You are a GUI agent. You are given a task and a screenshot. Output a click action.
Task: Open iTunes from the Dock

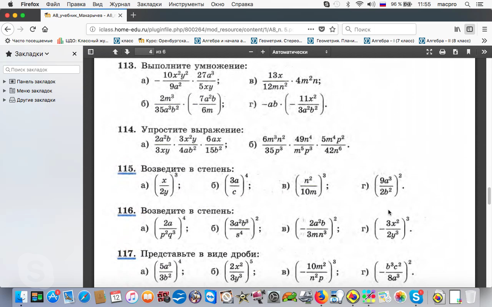tap(132, 297)
